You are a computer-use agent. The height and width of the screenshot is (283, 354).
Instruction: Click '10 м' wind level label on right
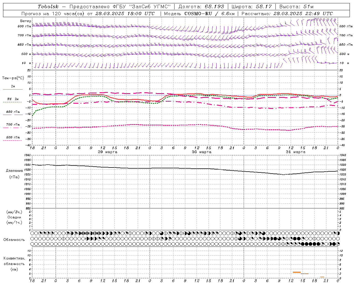[x=344, y=63]
